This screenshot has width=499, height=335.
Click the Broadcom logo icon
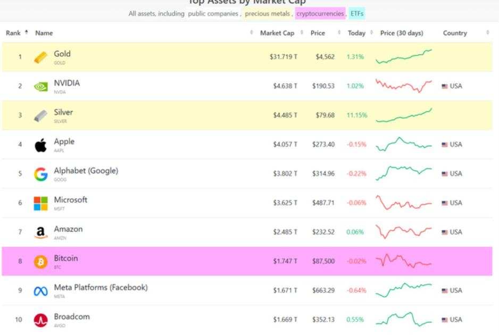pos(41,320)
